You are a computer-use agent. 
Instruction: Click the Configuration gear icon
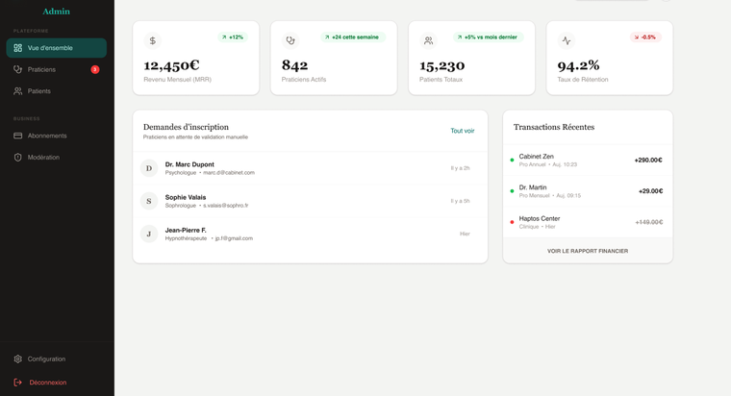17,359
